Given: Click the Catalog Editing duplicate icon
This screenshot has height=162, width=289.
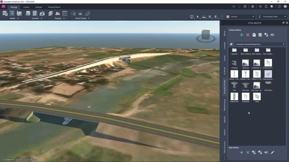Looking at the screenshot, I should (266, 35).
